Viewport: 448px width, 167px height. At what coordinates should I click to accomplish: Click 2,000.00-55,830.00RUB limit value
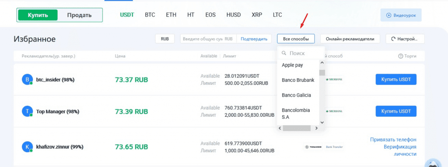(249, 115)
